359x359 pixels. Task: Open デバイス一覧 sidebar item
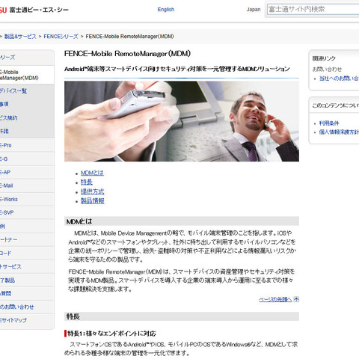point(27,90)
